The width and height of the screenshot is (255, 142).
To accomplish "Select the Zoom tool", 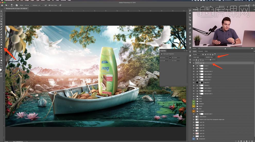I will (x=1, y=63).
